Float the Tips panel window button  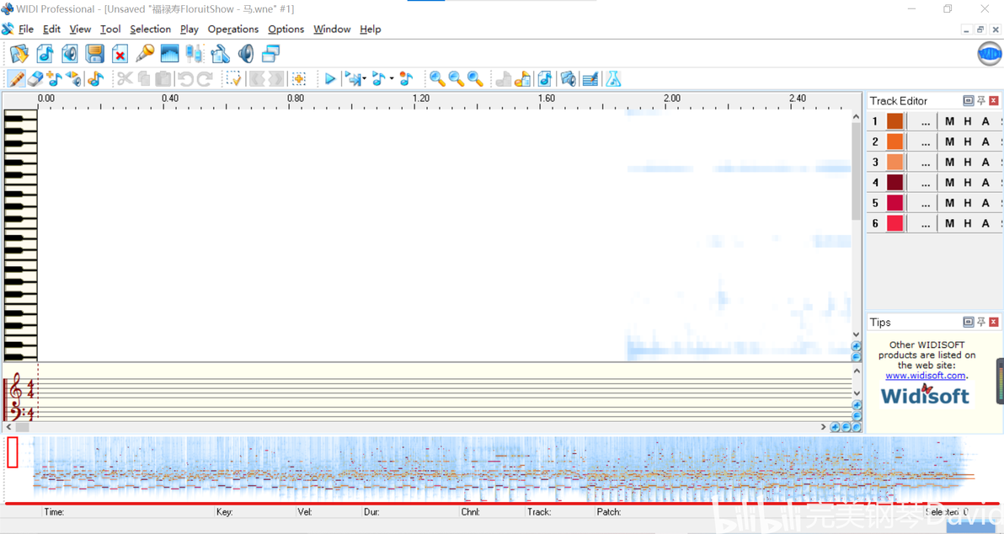[x=968, y=322]
